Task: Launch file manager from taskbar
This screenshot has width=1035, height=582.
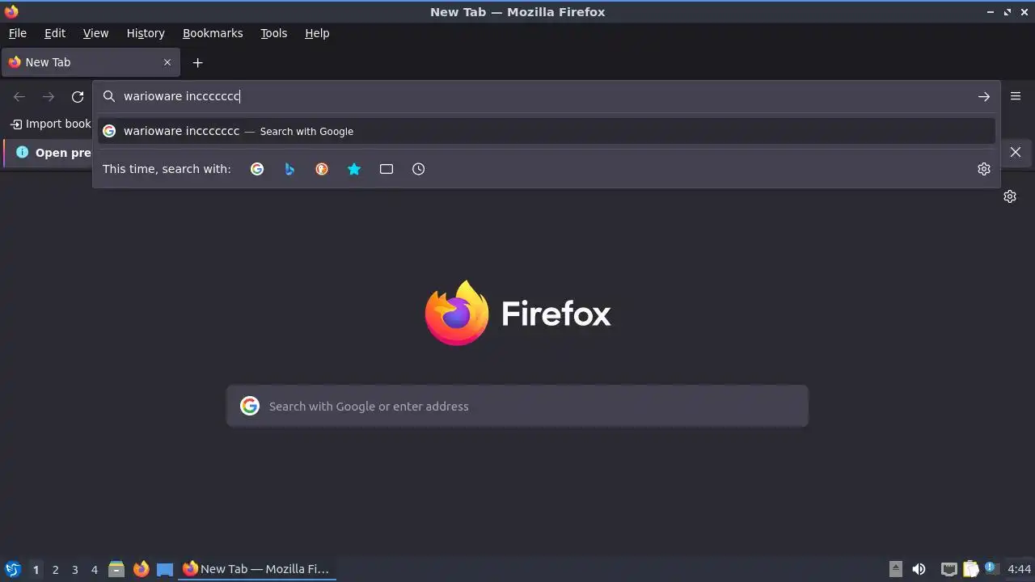Action: (x=116, y=569)
